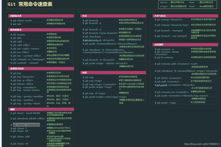Screen dimensions: 221x147
Task: Click the command "$ git log --pretty=oneline"
Action: pos(27,96)
